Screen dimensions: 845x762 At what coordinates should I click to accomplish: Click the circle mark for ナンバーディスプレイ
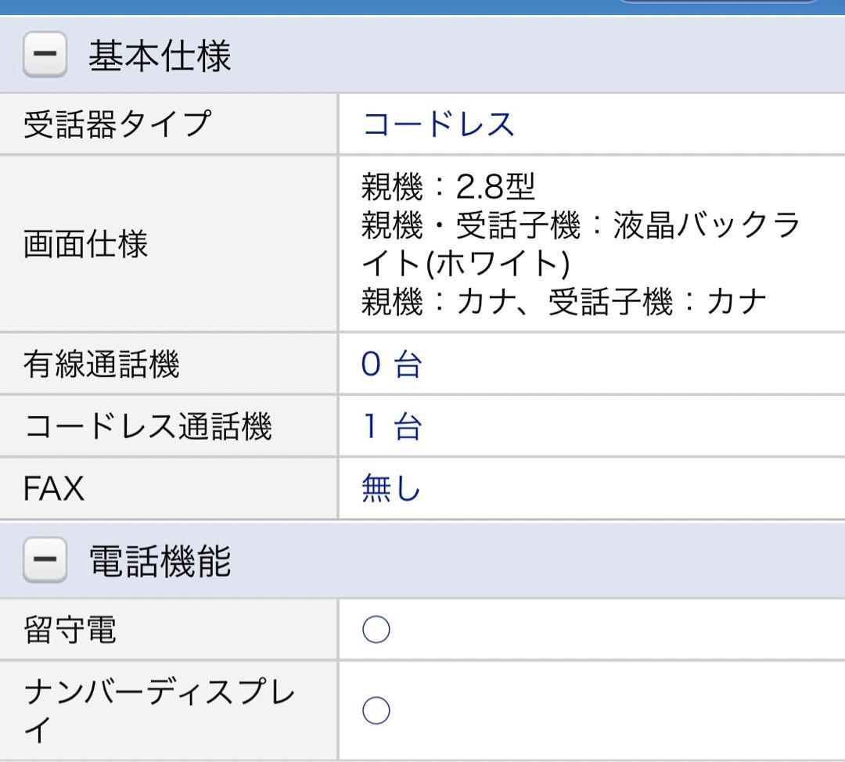376,710
